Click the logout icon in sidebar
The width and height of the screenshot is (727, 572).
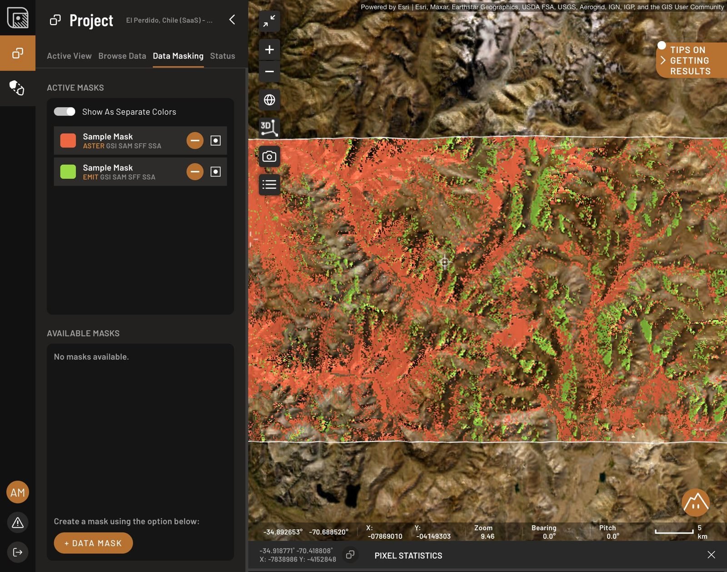pyautogui.click(x=18, y=552)
